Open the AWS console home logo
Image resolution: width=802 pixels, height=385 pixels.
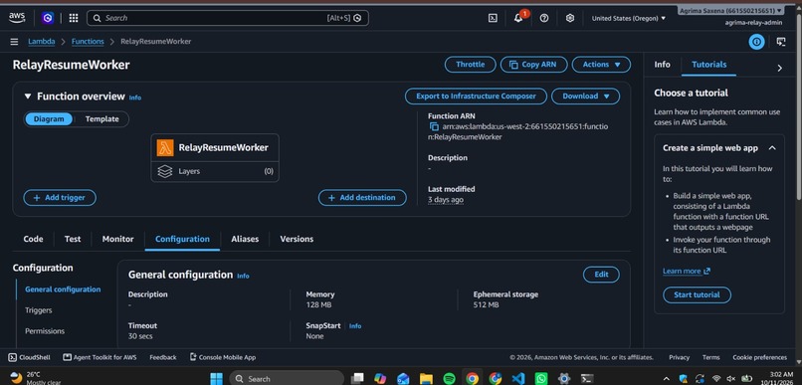tap(16, 18)
